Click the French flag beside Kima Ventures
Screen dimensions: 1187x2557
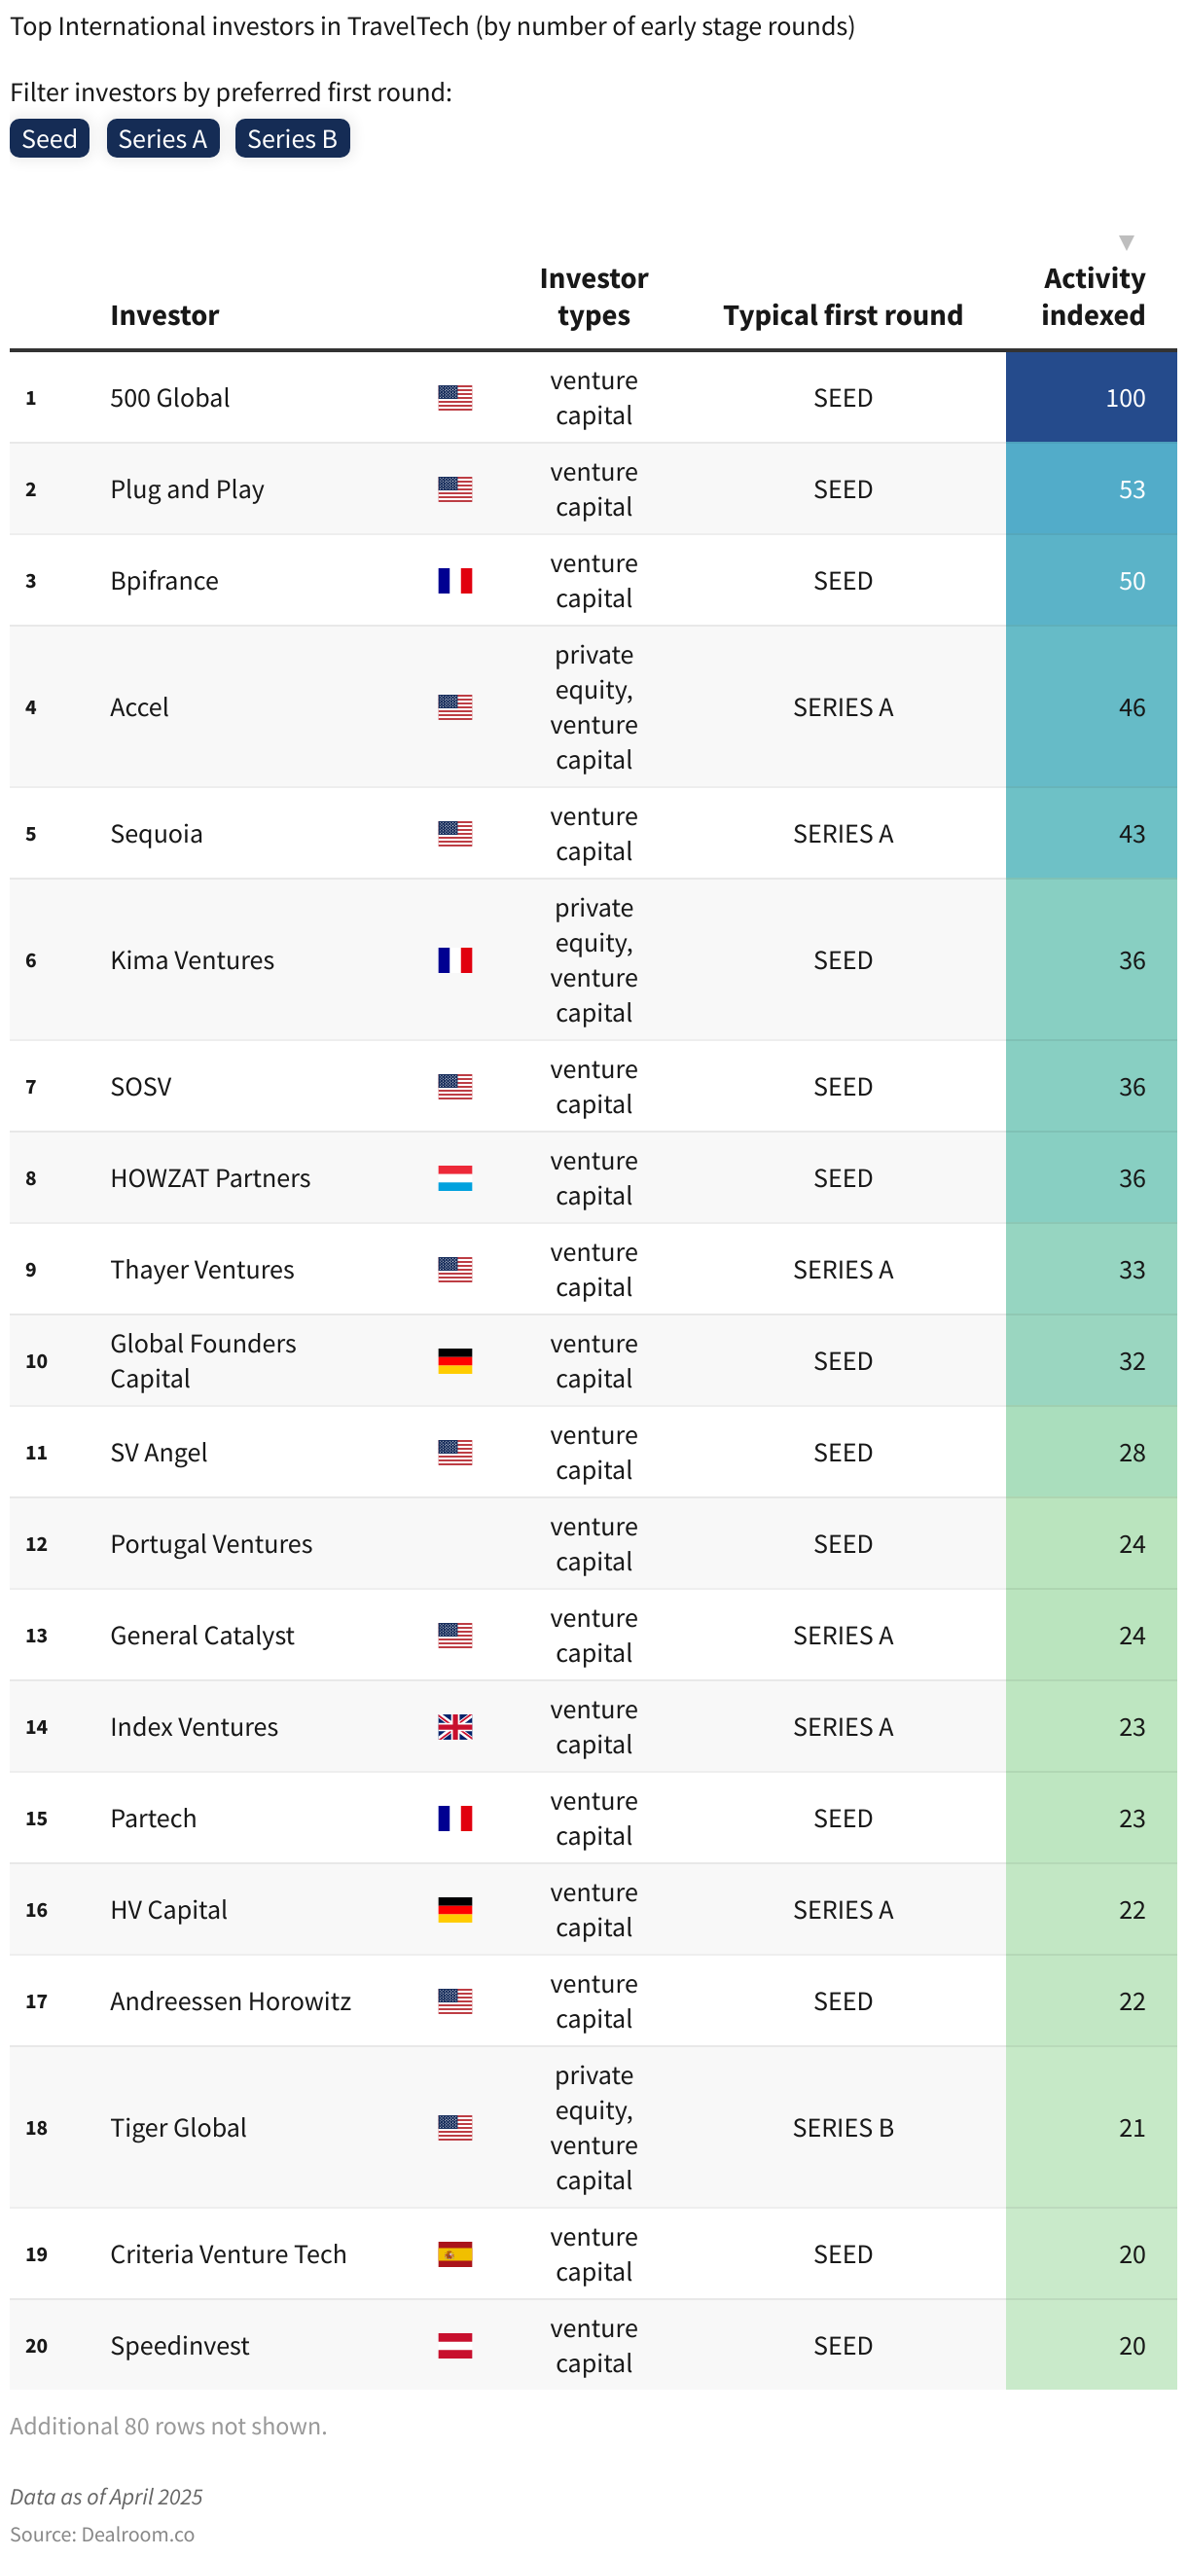point(454,960)
